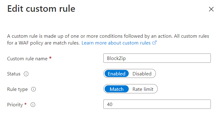
Task: Click the Edit custom rule heading
Action: 41,9
